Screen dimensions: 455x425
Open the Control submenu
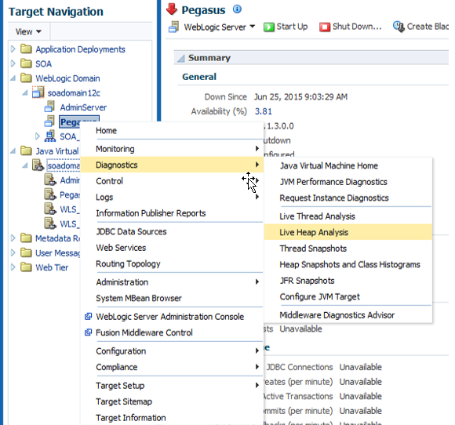click(172, 181)
